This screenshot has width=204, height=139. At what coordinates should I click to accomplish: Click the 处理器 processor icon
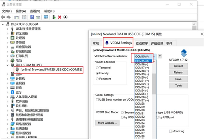click(13, 38)
